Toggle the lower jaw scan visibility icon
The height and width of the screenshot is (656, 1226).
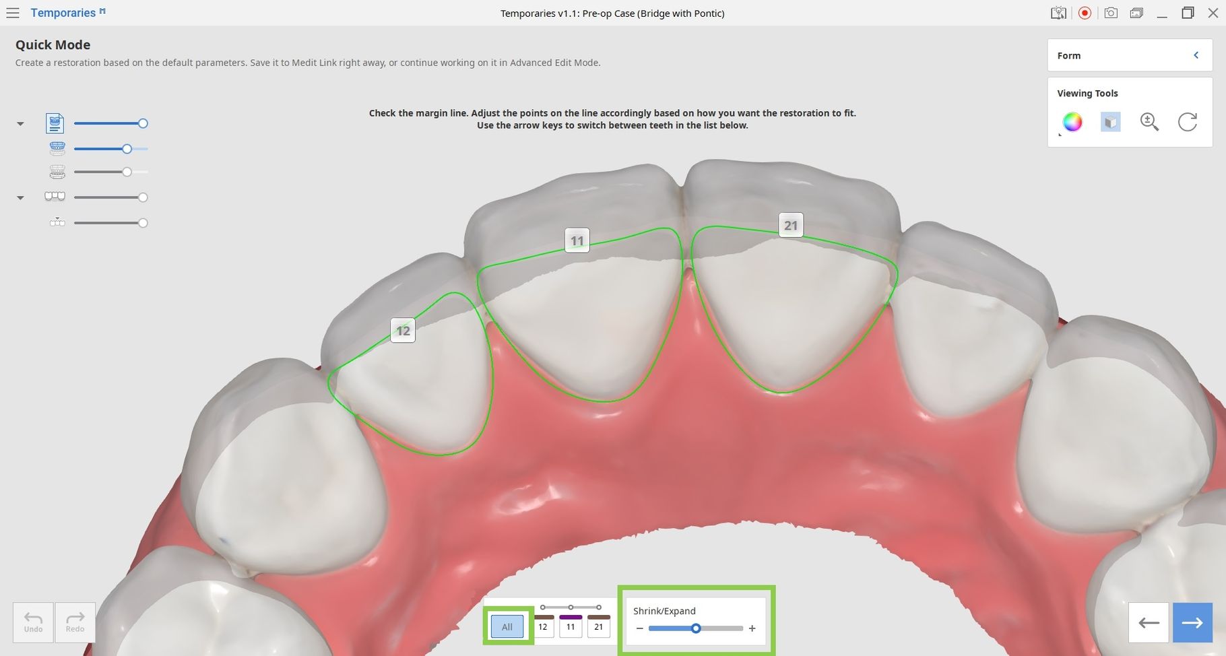click(x=57, y=172)
